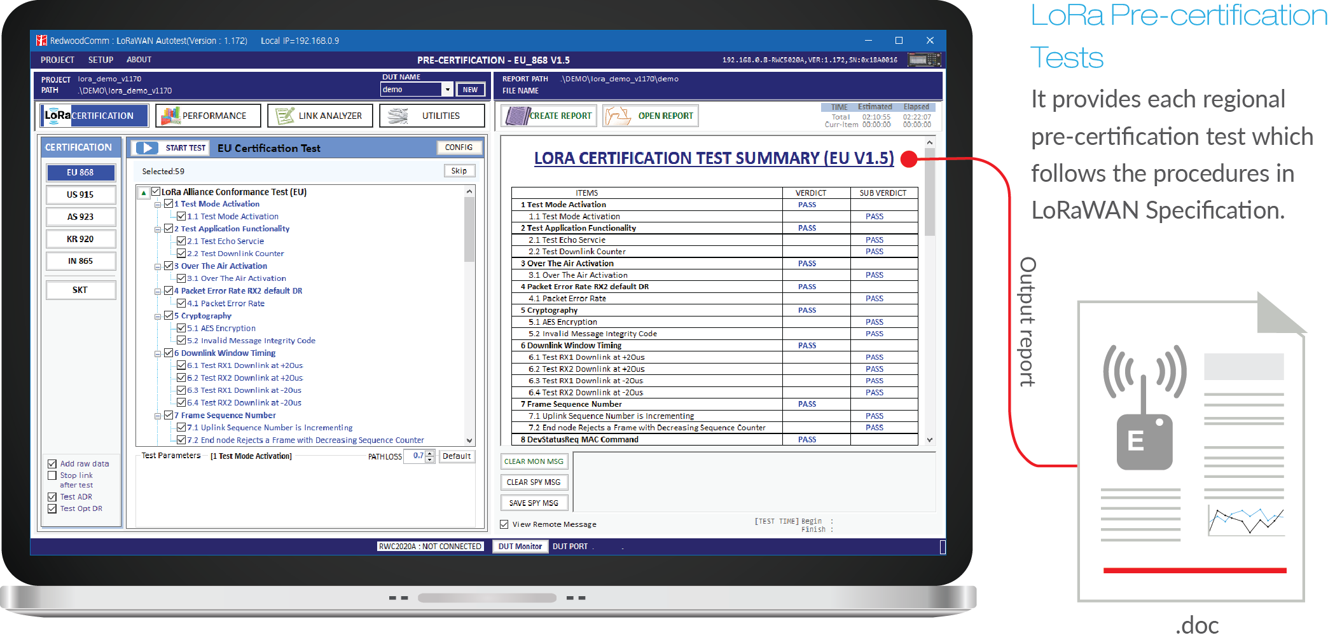The width and height of the screenshot is (1335, 640).
Task: Increase the PATHLOSS stepper value
Action: coord(430,453)
